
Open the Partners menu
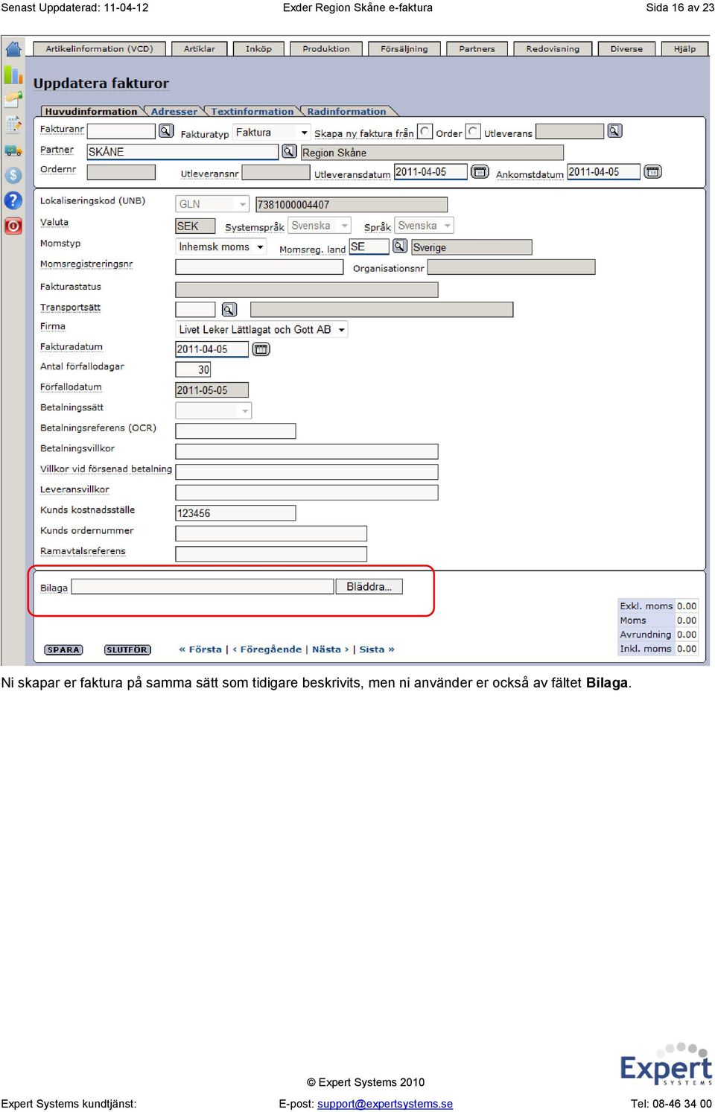pos(477,48)
